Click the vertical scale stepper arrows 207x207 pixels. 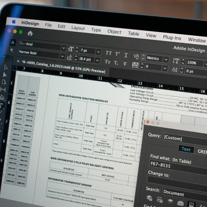point(183,61)
